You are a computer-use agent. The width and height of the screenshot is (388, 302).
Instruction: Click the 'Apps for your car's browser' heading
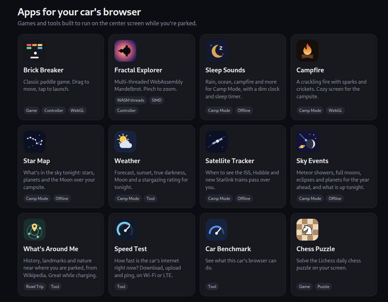coord(79,12)
